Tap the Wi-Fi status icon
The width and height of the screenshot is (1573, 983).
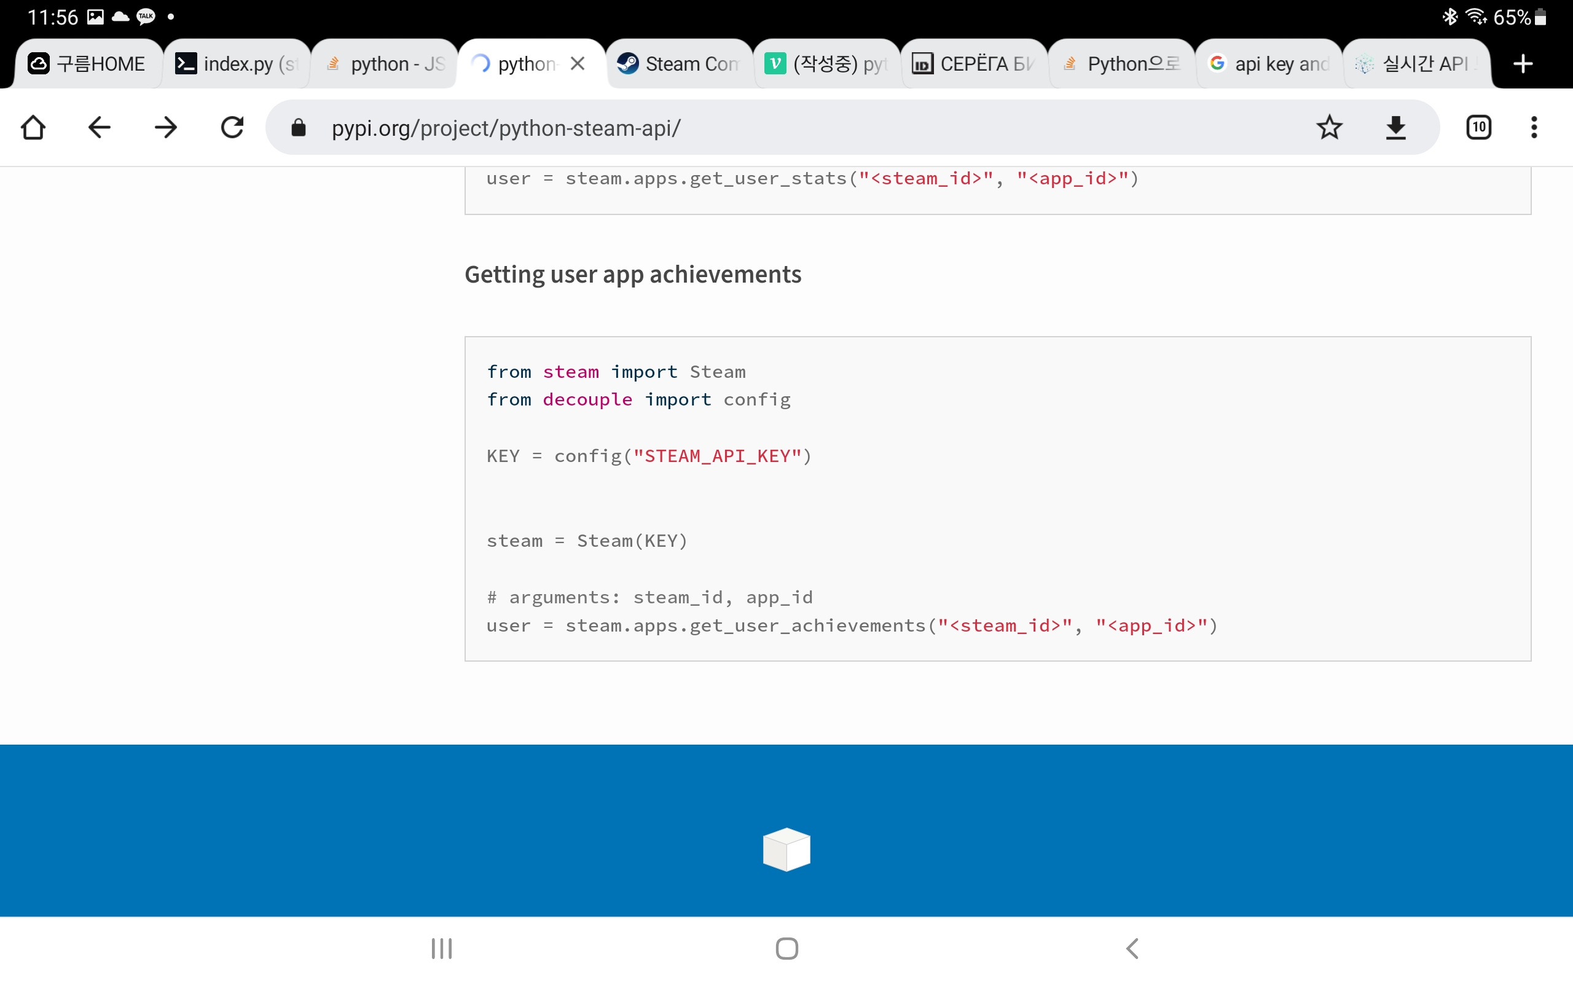click(x=1475, y=17)
